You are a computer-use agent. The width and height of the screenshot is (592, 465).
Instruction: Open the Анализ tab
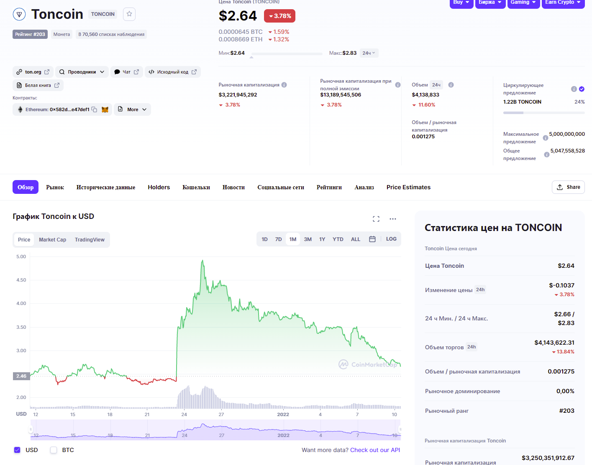click(364, 187)
